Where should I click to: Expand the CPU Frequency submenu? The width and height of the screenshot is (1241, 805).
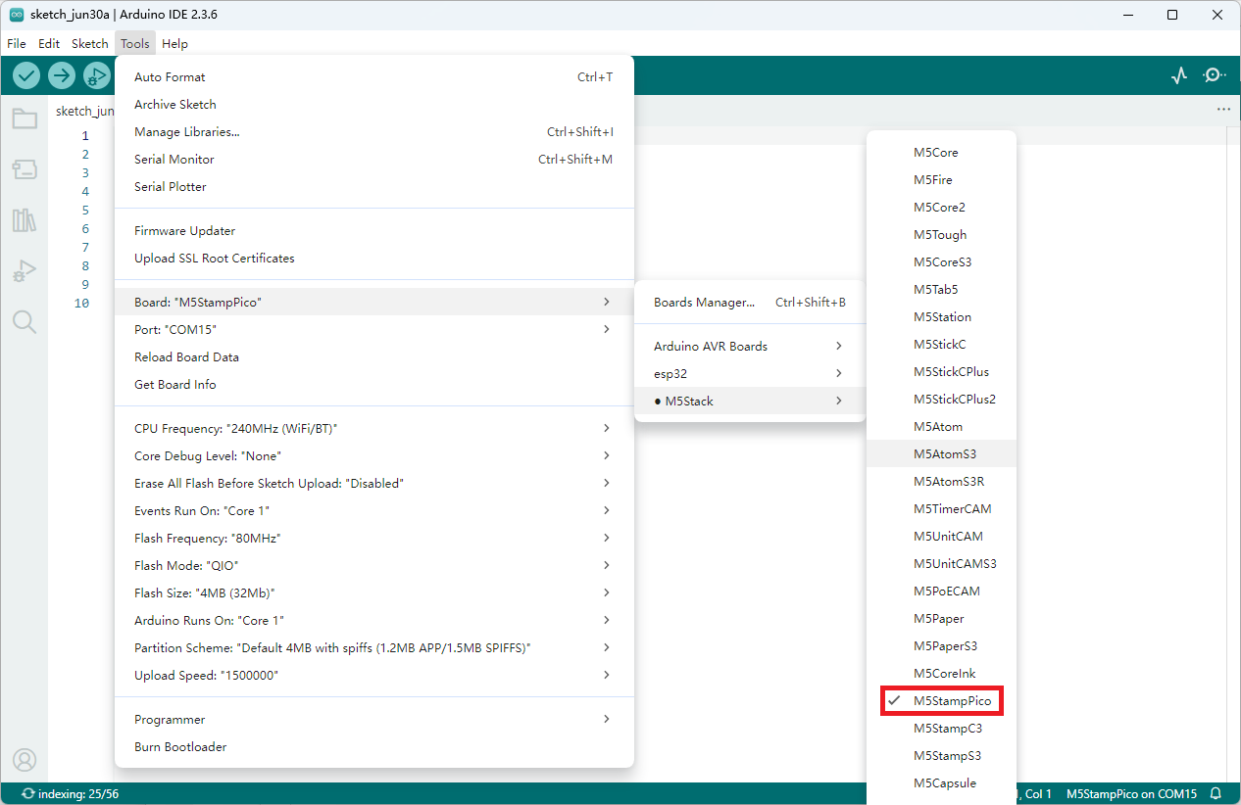click(374, 428)
